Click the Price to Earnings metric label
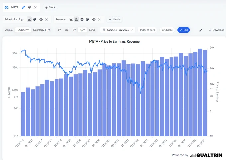 [x=14, y=19]
